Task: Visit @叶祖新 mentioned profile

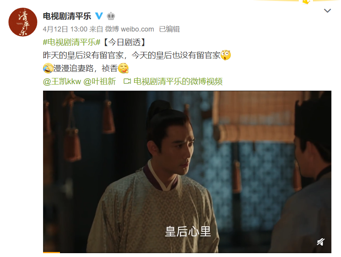Action: [x=100, y=81]
